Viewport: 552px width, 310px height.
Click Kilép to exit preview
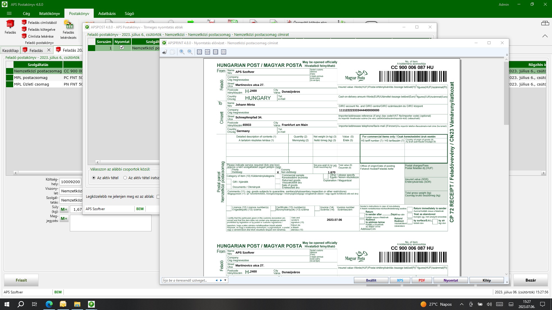click(x=486, y=280)
